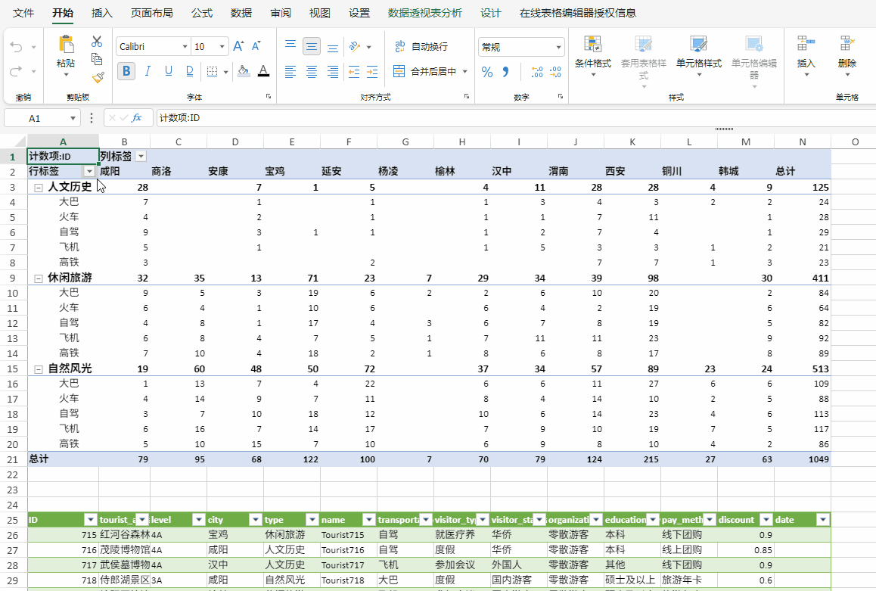Click the underline icon
The image size is (876, 591).
click(x=169, y=71)
